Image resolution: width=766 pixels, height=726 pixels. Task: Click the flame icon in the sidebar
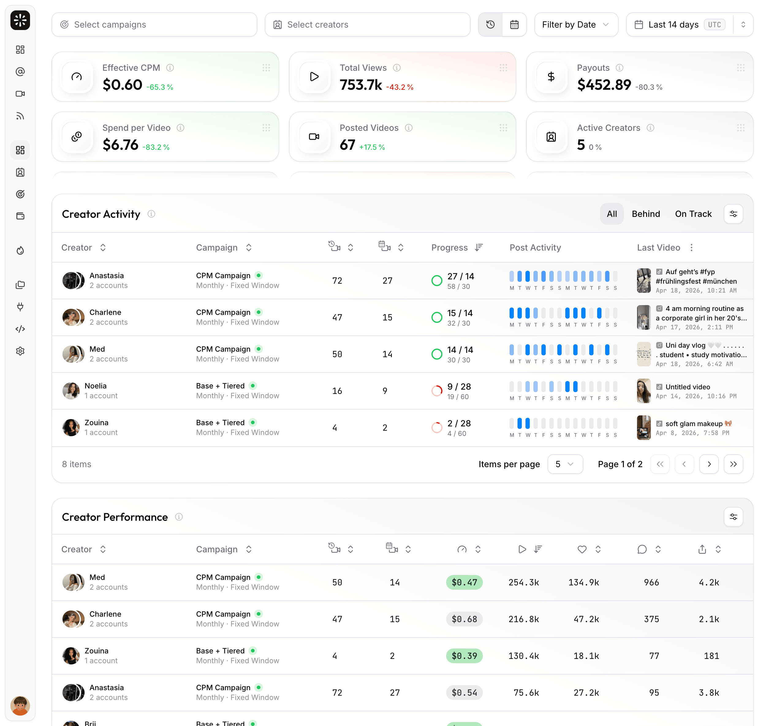[20, 250]
